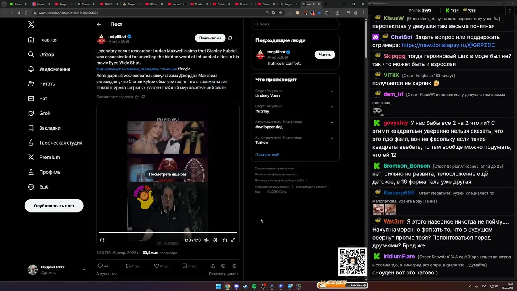This screenshot has height=291, width=517.
Task: Open more options for Lindsey Vonn trend
Action: coord(333,91)
